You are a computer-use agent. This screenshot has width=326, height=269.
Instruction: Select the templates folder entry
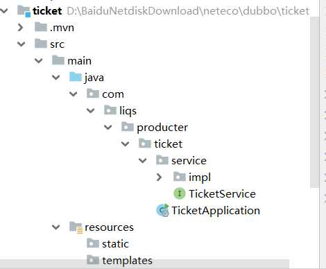point(119,261)
